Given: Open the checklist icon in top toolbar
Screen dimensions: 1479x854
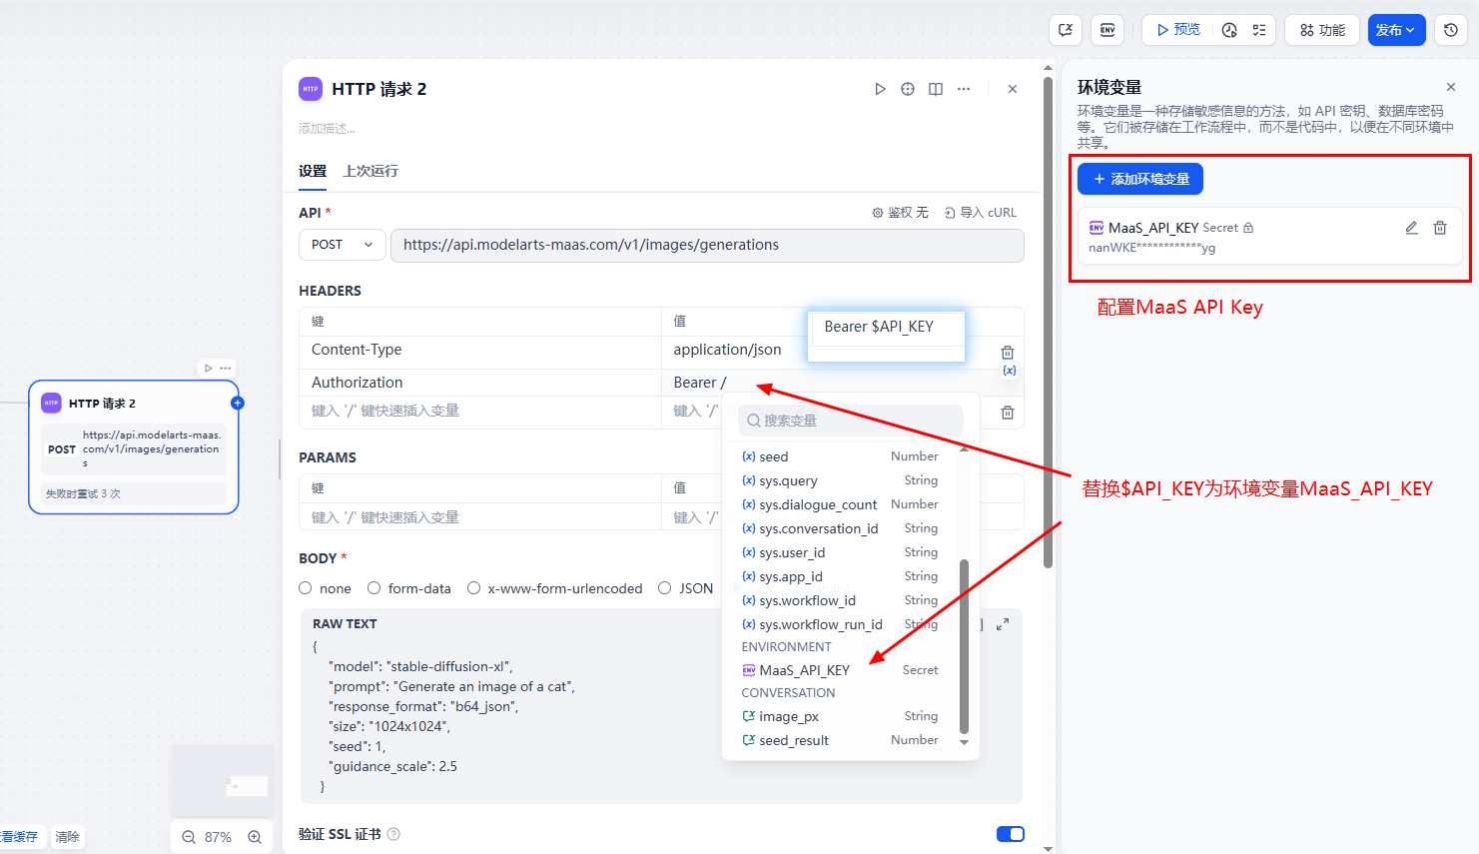Looking at the screenshot, I should tap(1259, 30).
